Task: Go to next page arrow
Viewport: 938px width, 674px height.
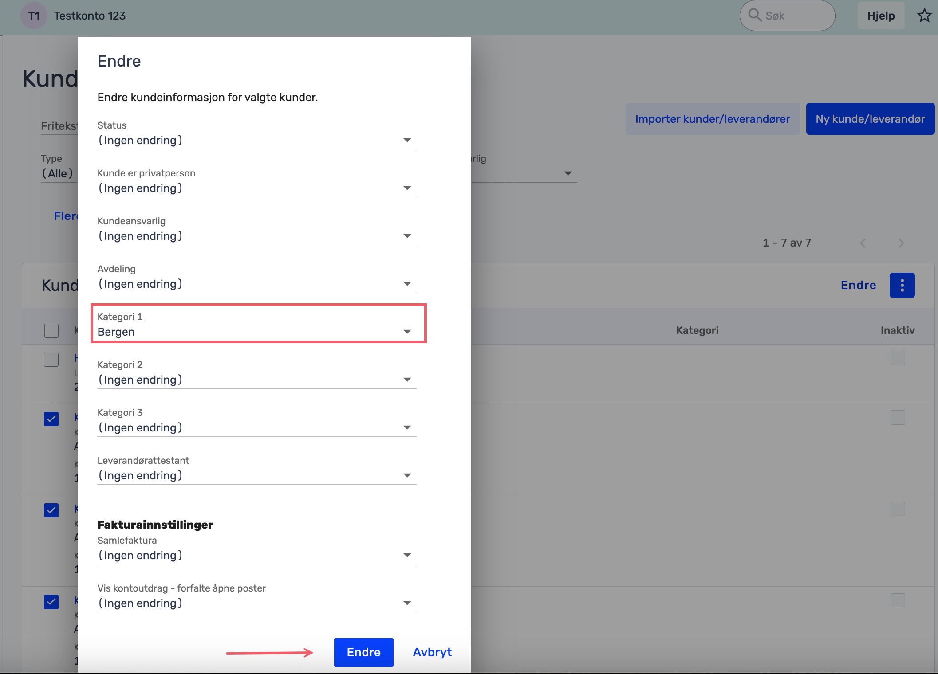Action: [901, 243]
